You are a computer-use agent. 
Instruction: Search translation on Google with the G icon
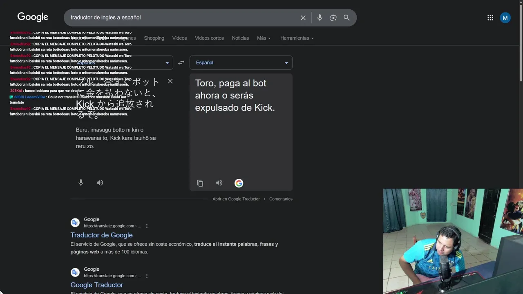point(239,183)
